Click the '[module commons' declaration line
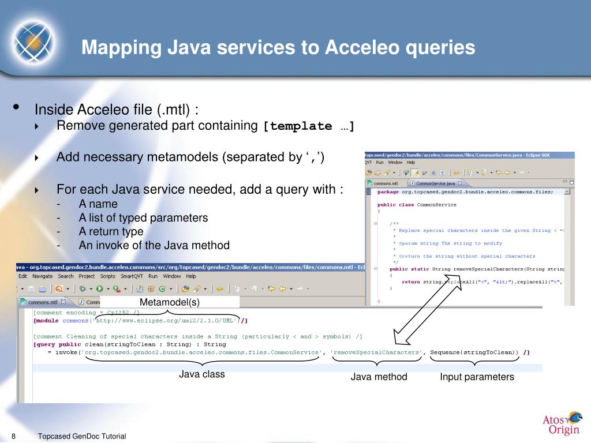Viewport: 591px width, 443px height. pyautogui.click(x=140, y=321)
